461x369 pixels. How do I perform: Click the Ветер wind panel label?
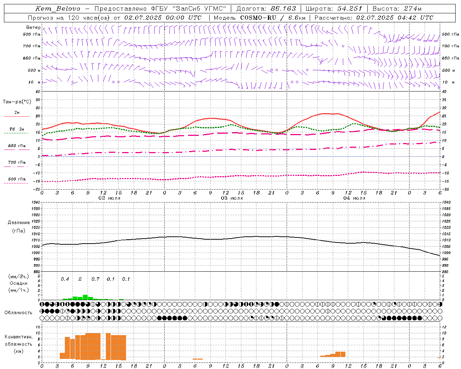tap(33, 27)
